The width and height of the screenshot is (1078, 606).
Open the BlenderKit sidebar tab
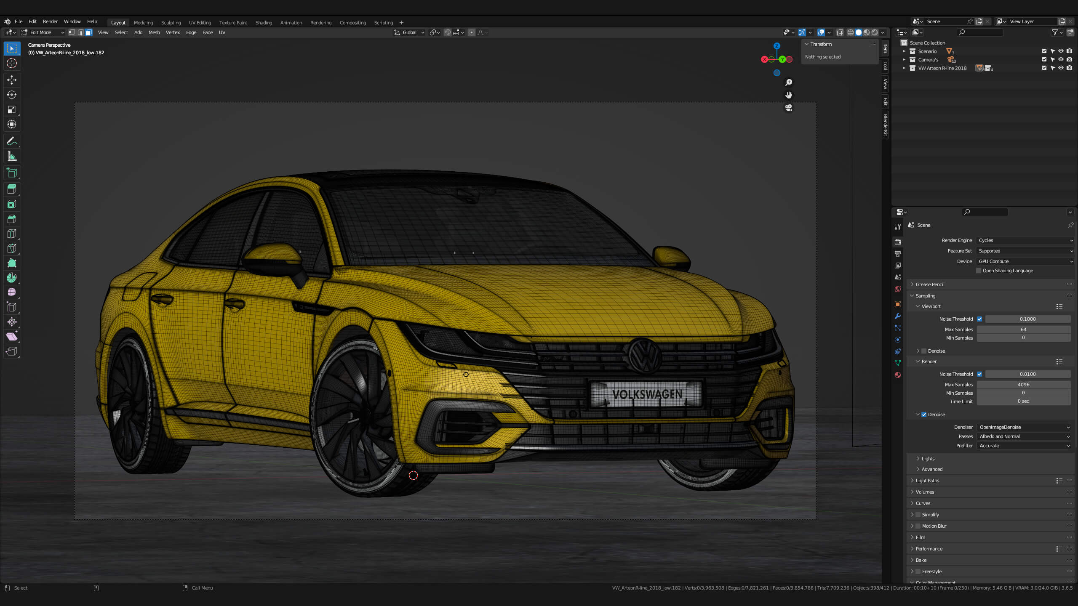tap(885, 125)
